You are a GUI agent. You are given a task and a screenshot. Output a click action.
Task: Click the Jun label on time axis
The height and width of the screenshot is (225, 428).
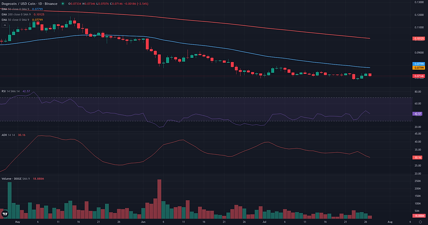pyautogui.click(x=143, y=222)
